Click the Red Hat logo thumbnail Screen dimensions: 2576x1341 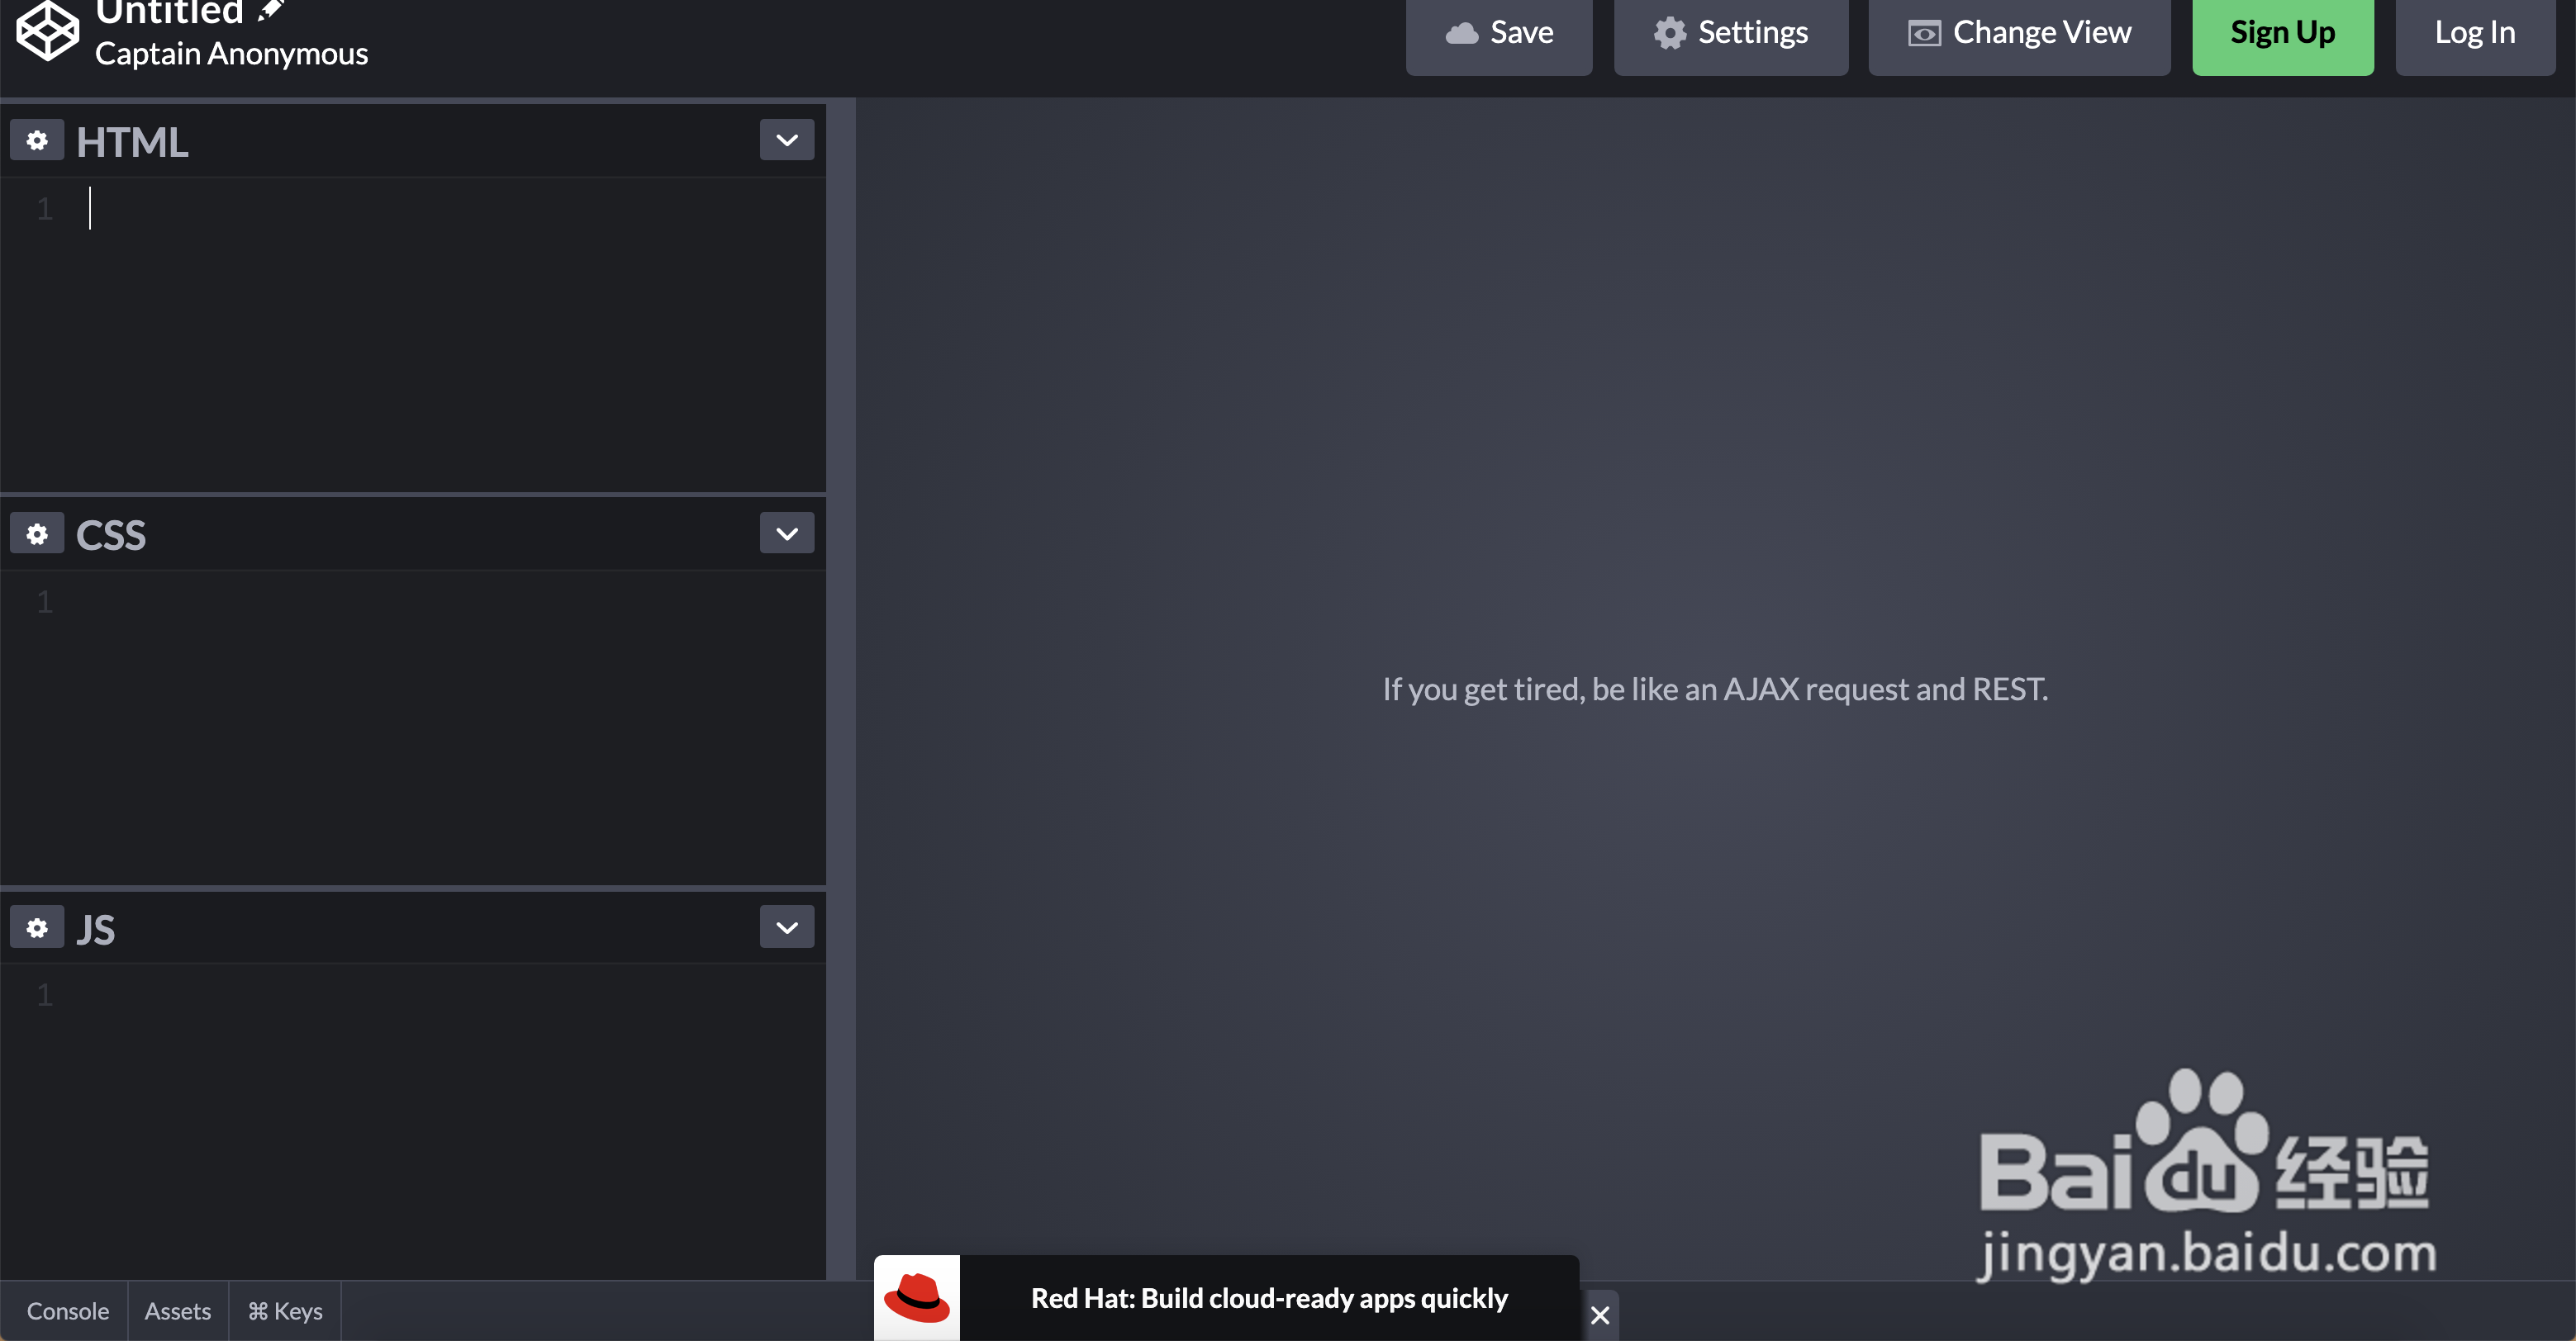pyautogui.click(x=917, y=1298)
